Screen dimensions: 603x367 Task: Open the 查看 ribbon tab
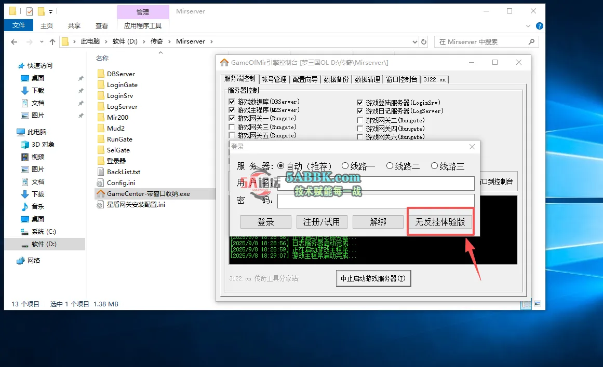[x=102, y=25]
